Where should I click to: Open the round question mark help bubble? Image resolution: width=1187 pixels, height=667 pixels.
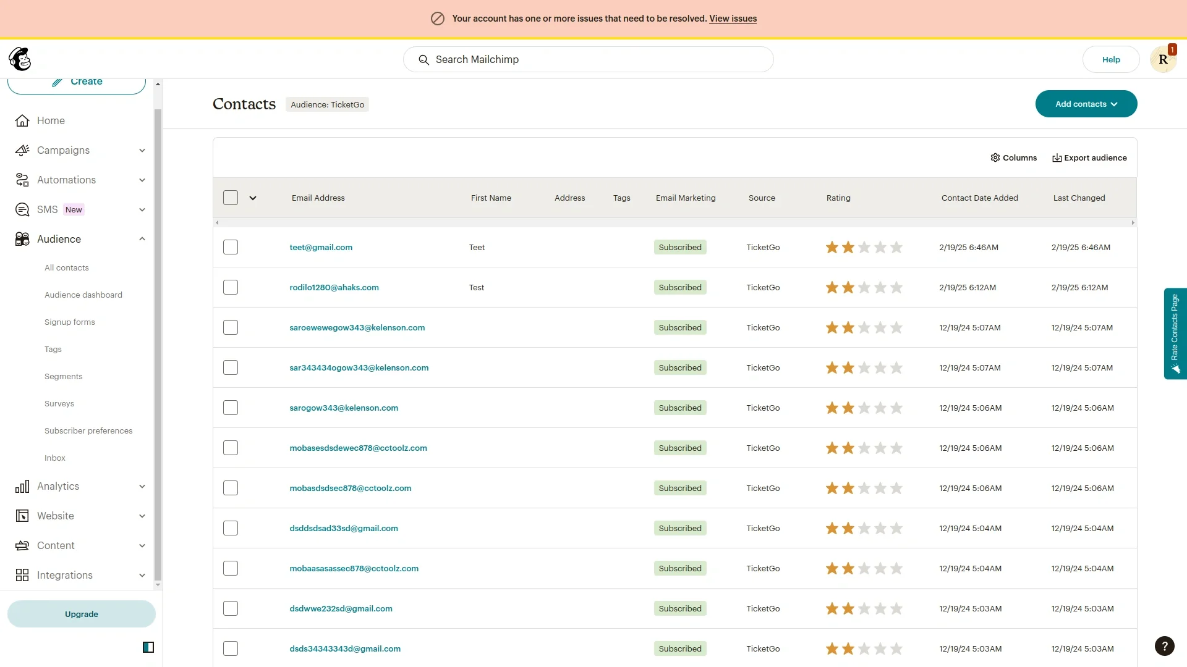click(x=1164, y=646)
